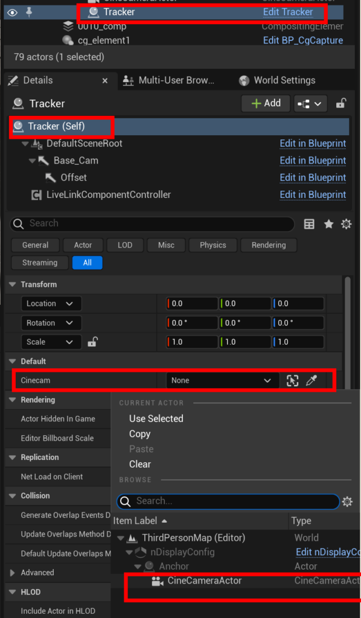This screenshot has height=618, width=361.
Task: Select CineCameraActor in the browse list
Action: [x=205, y=581]
